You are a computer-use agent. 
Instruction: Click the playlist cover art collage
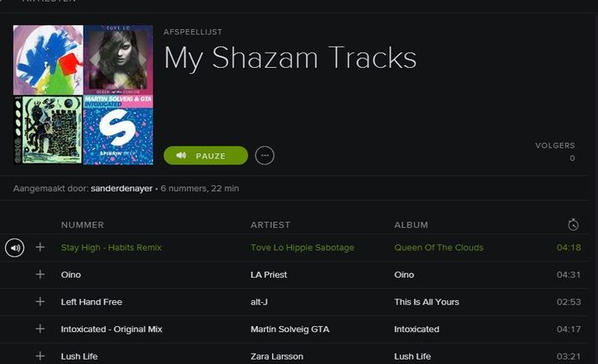(x=83, y=95)
